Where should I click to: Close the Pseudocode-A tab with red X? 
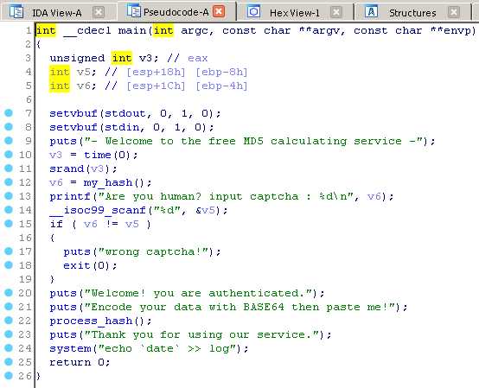219,11
